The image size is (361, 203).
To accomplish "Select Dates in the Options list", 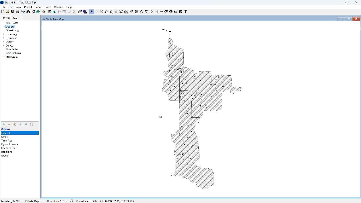I will click(5, 137).
